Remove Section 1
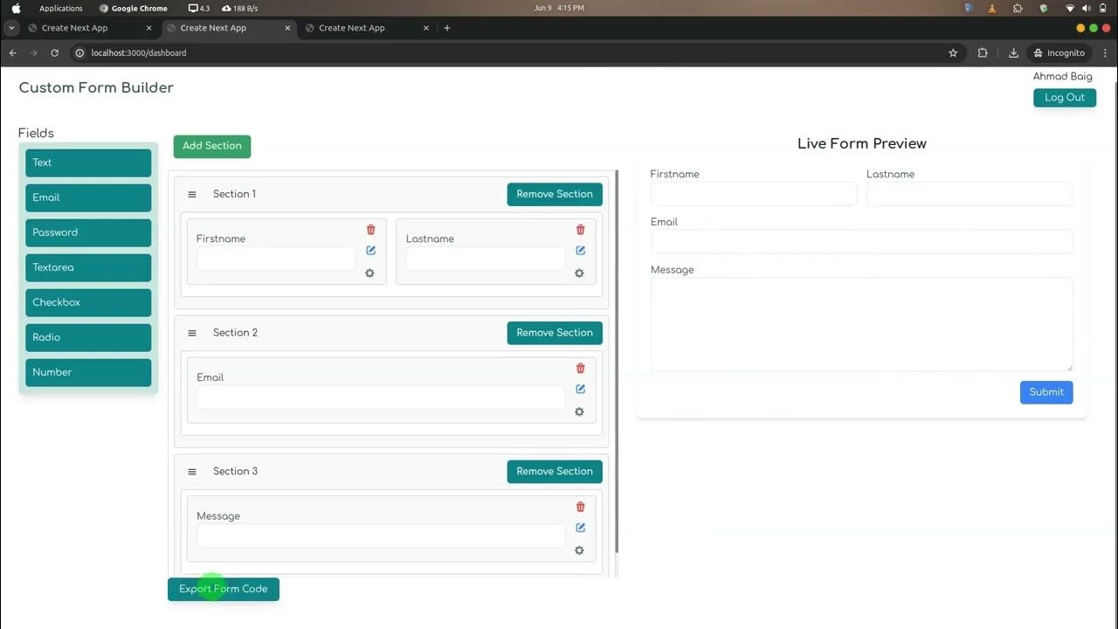 555,195
